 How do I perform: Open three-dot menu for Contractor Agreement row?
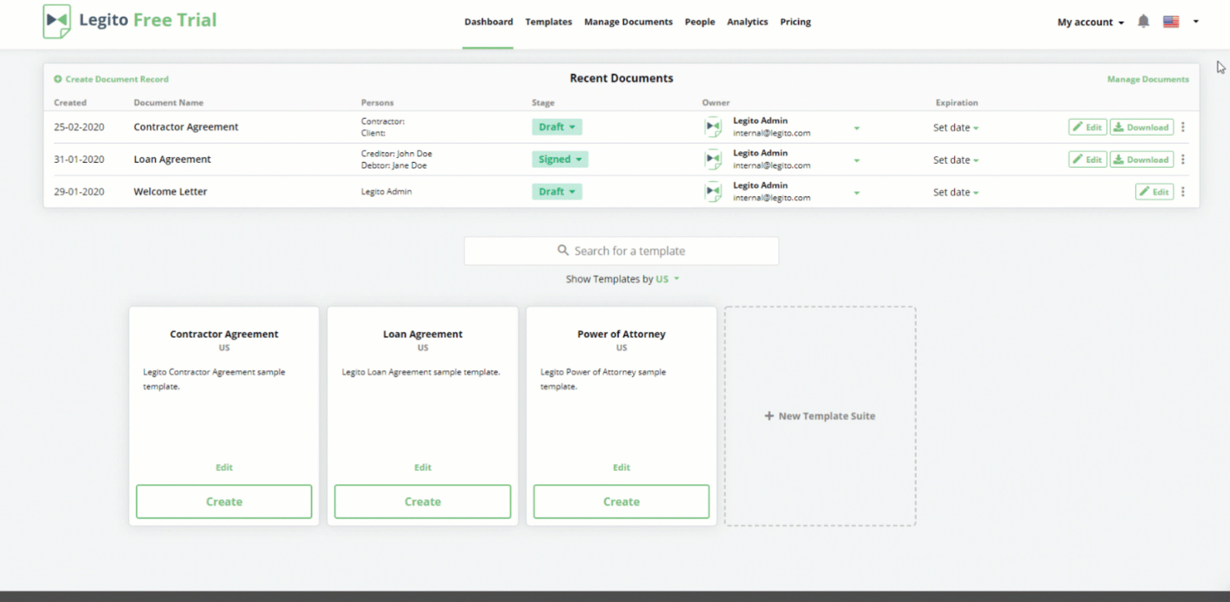coord(1182,127)
